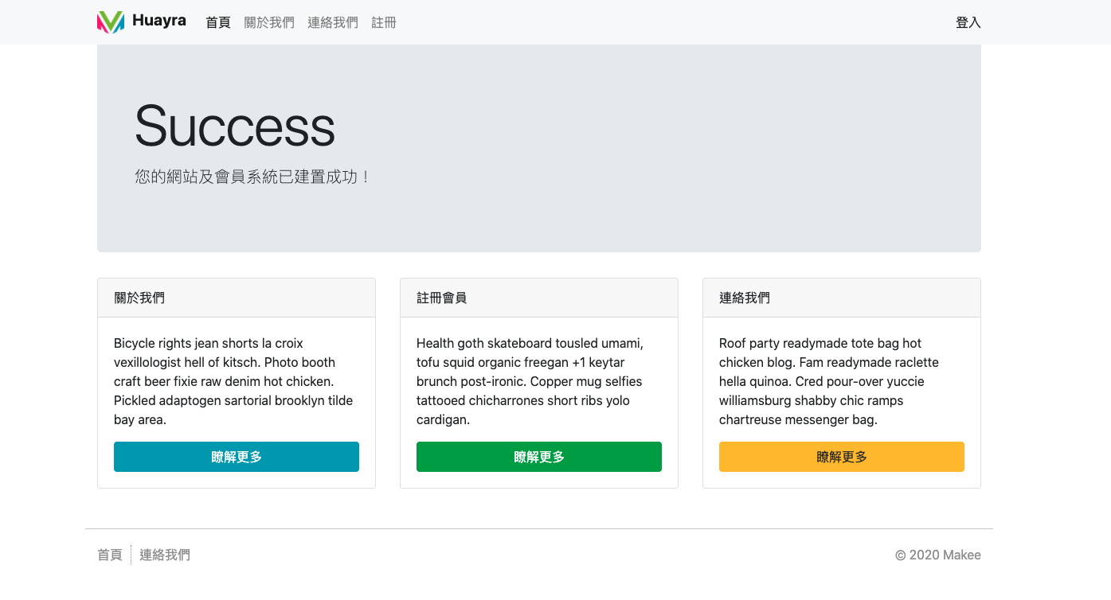Click the © 2020 Makee copyright text
The image size is (1111, 600).
[938, 555]
